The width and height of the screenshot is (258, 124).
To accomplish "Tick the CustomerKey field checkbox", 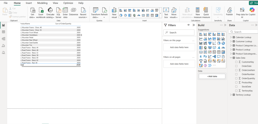I will coord(236,62).
